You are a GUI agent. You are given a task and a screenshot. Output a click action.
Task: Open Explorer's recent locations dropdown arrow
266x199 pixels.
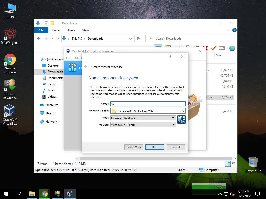[x=52, y=39]
